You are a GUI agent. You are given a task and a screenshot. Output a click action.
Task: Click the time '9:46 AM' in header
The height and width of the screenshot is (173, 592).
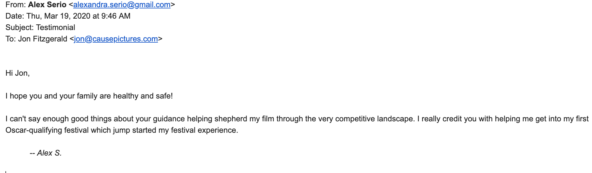(116, 16)
